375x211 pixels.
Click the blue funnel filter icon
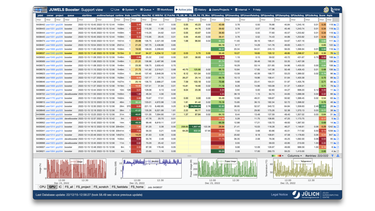point(332,156)
